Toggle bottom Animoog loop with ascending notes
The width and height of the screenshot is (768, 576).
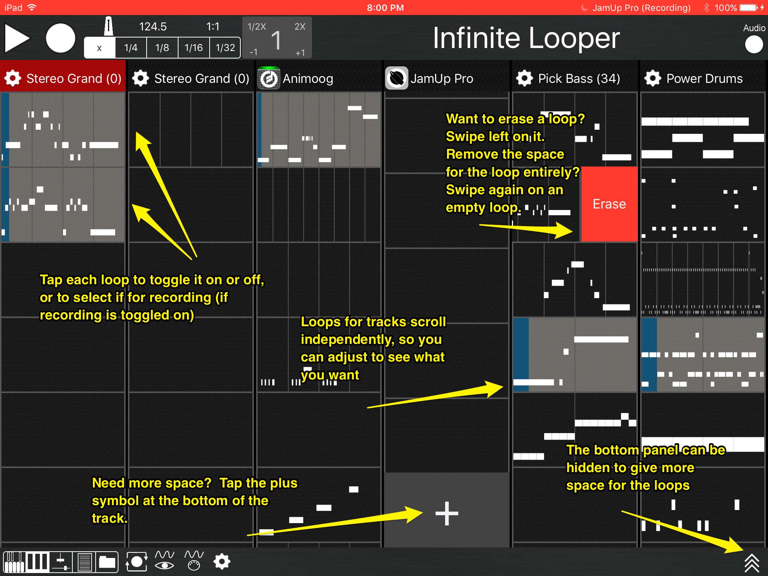click(319, 505)
